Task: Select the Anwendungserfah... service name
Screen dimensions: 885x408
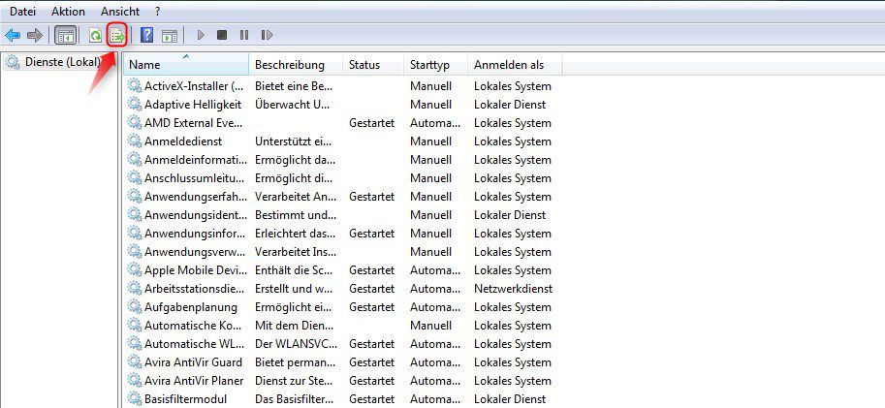Action: coord(195,197)
